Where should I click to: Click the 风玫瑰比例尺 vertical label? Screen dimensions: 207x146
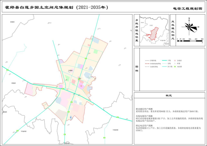click(x=173, y=30)
